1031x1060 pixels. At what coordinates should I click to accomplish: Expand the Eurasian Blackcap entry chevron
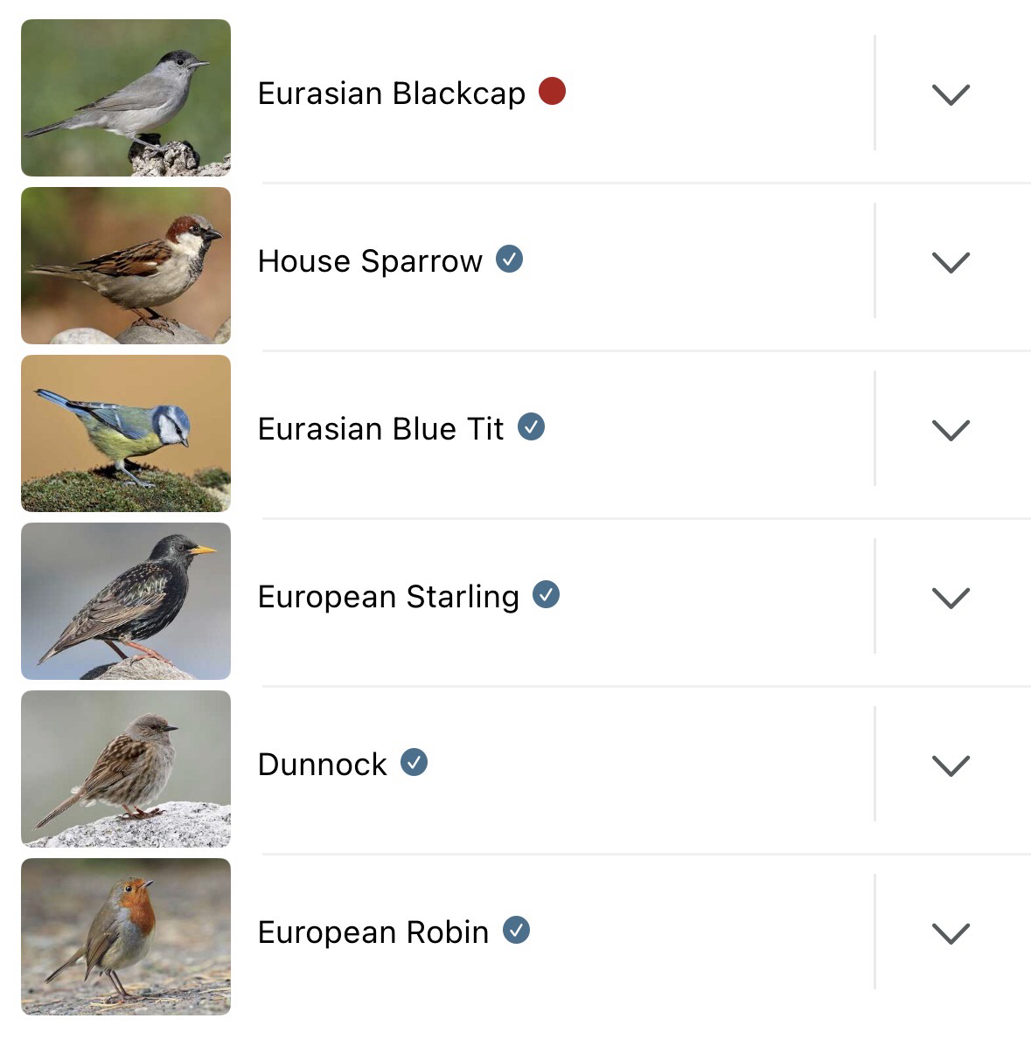(951, 94)
